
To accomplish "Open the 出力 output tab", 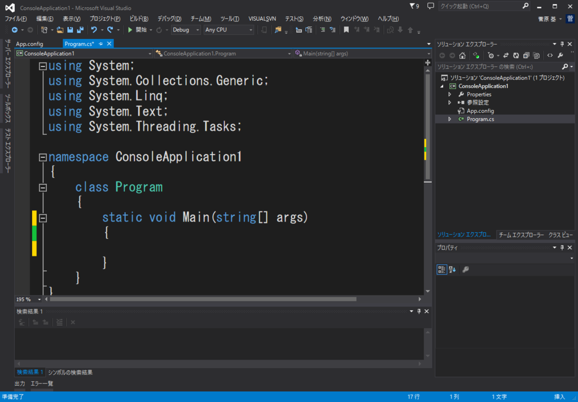I will 20,383.
